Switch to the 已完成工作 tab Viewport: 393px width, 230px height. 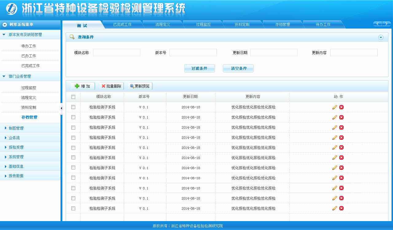click(x=122, y=25)
